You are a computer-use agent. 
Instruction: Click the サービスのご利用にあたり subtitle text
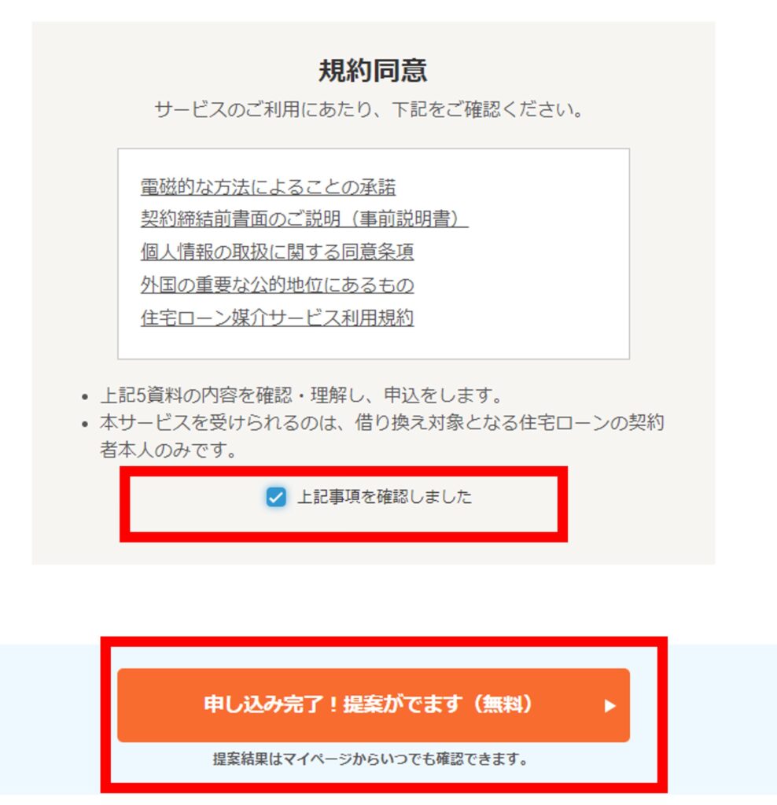[370, 109]
